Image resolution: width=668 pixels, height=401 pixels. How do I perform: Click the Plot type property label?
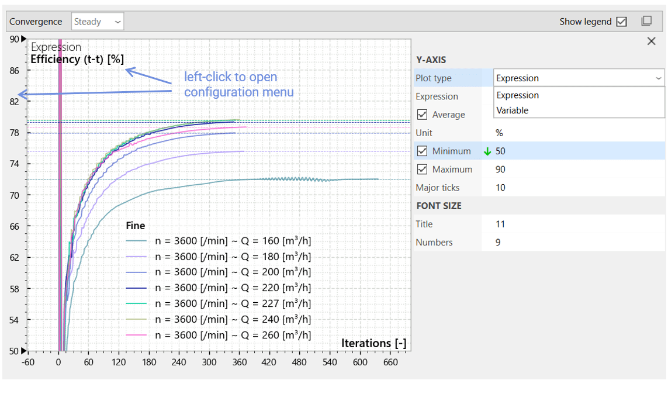tap(433, 78)
